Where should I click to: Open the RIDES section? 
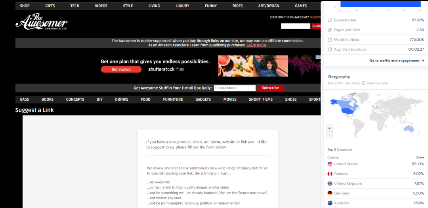pos(237,6)
